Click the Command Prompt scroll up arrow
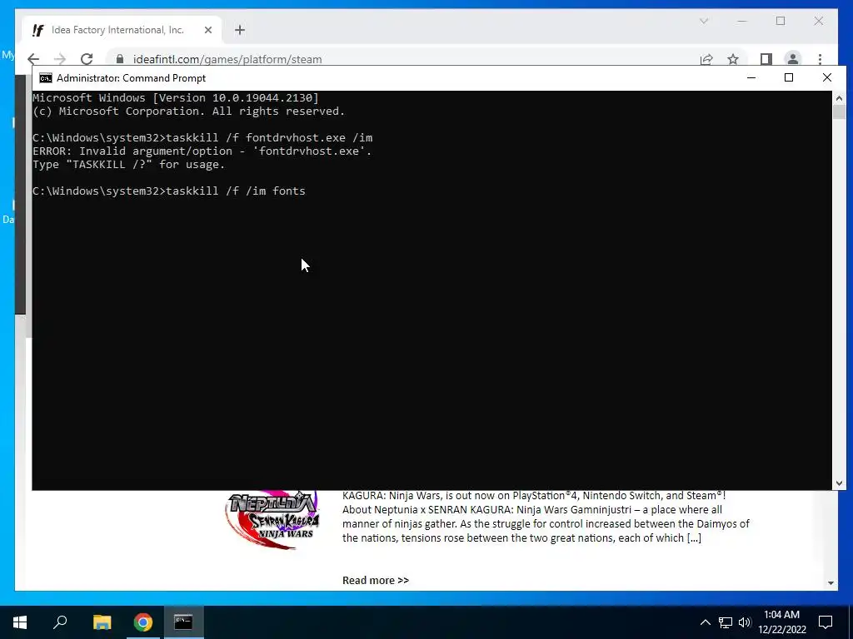The width and height of the screenshot is (853, 639). [x=839, y=98]
